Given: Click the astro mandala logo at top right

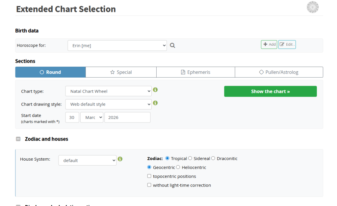Looking at the screenshot, I should tap(312, 7).
